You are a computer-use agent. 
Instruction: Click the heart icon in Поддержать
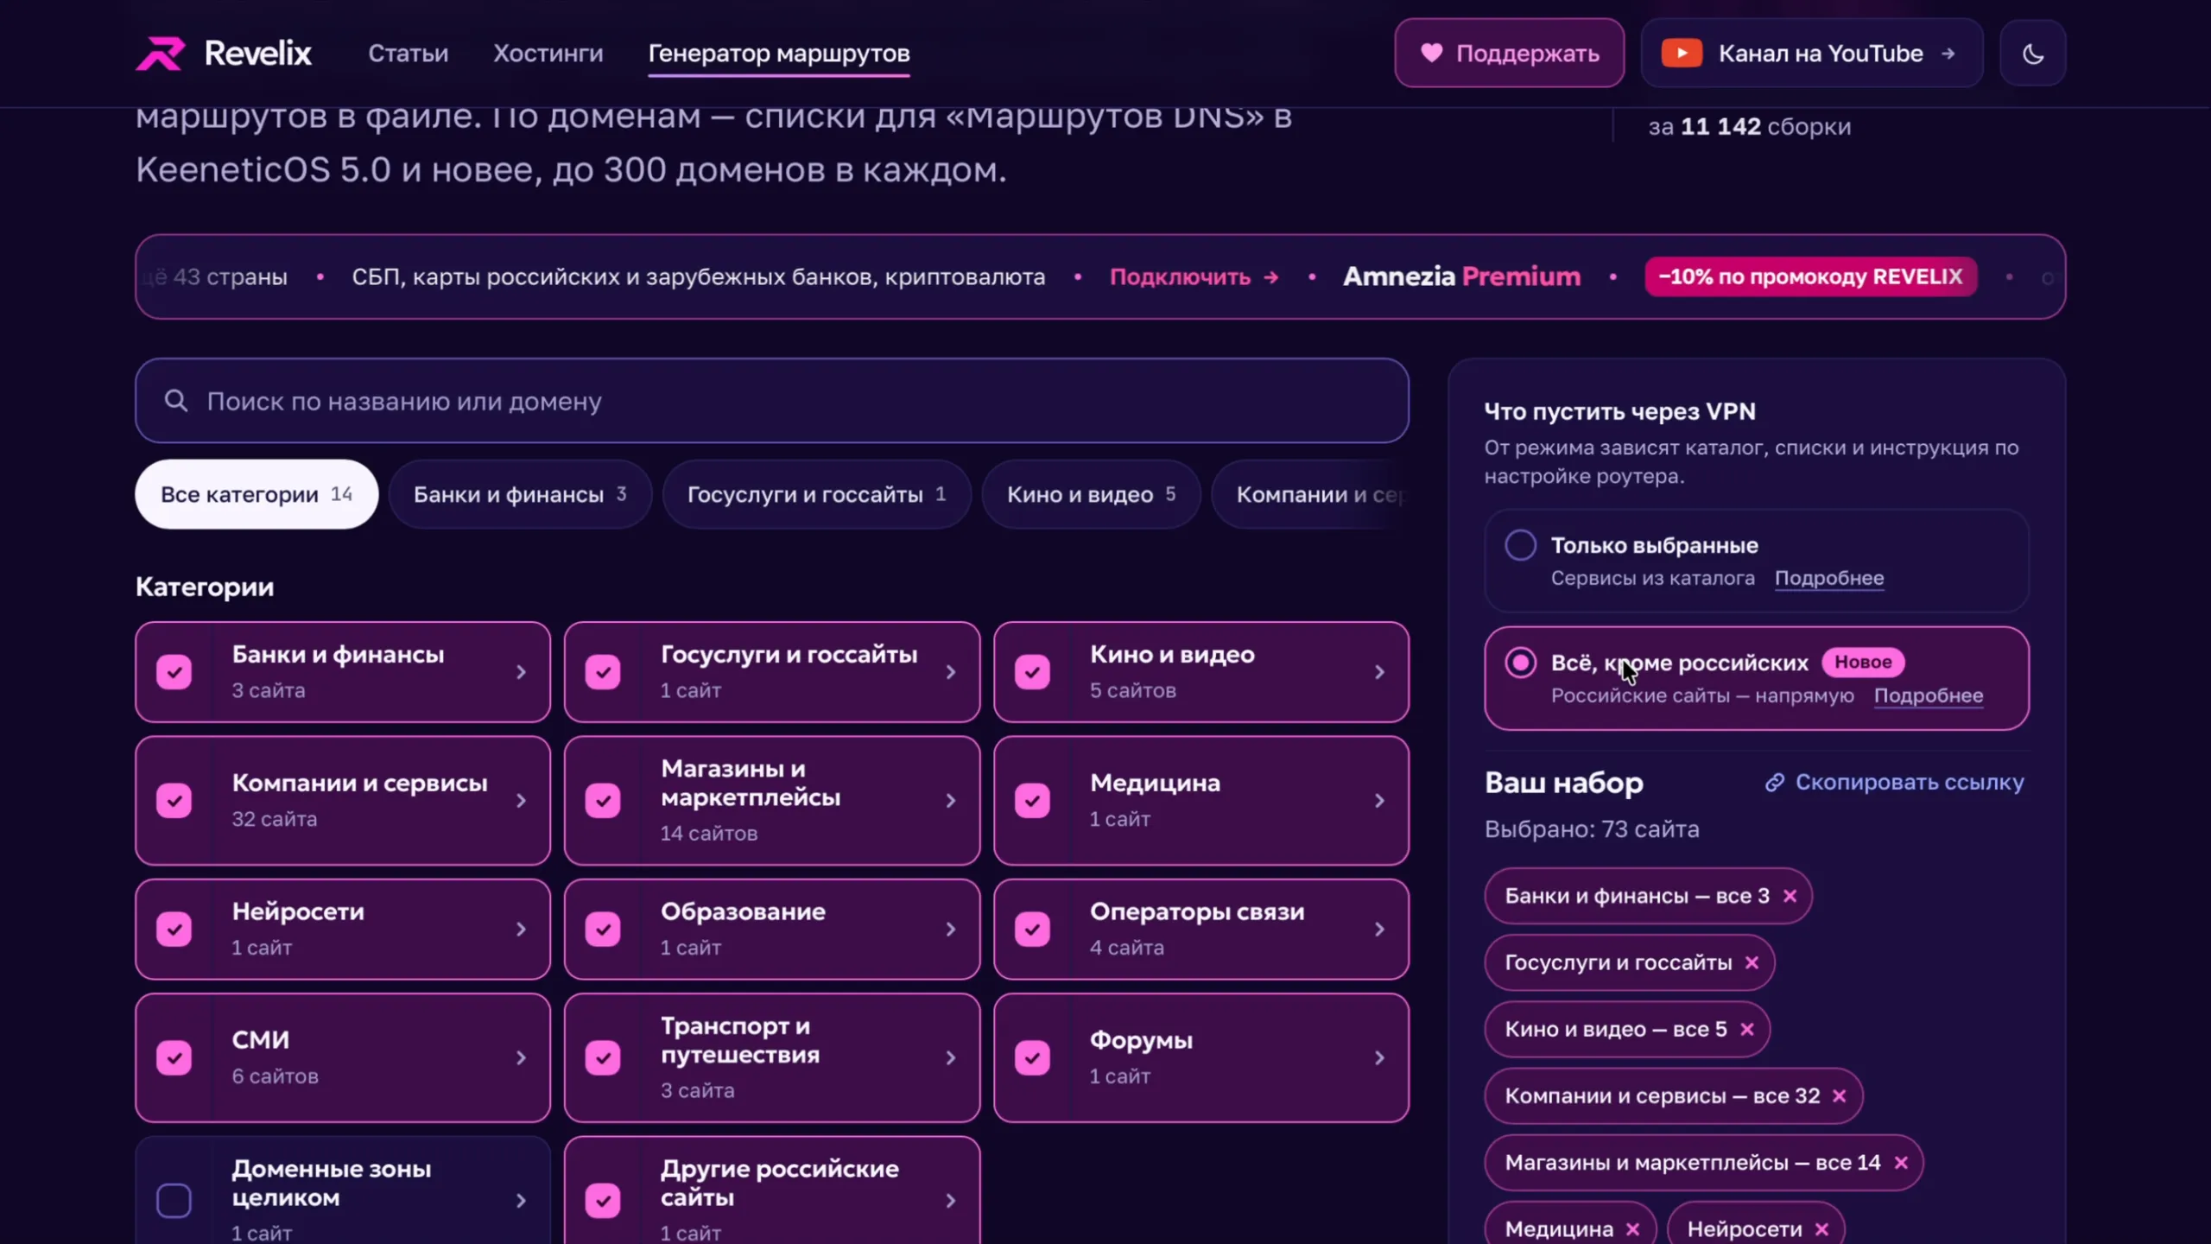click(1431, 54)
